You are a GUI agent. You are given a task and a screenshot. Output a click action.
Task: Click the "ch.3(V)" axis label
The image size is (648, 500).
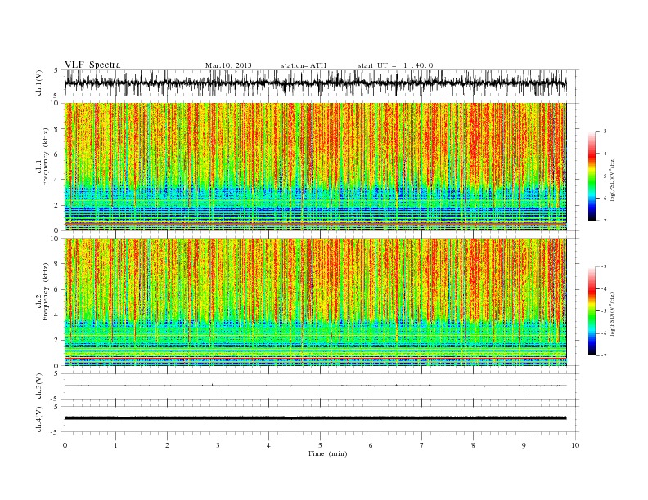(x=39, y=386)
